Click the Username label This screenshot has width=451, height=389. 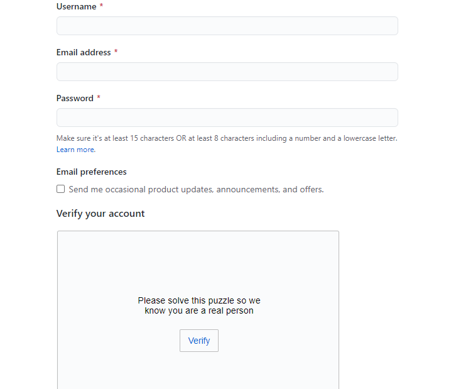coord(76,6)
